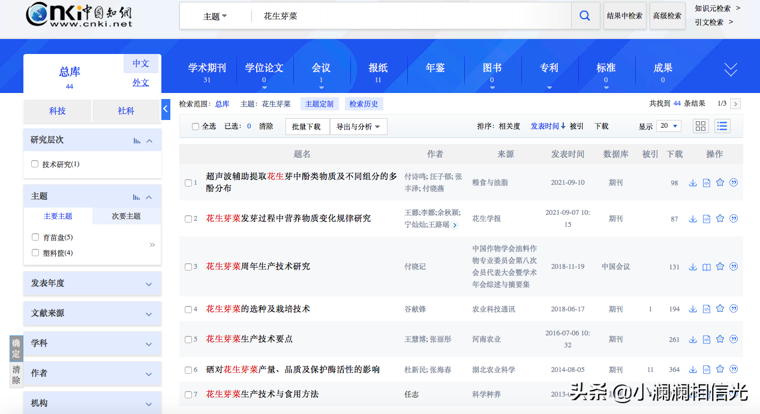Select the 次要主题 tab
The width and height of the screenshot is (760, 414).
pyautogui.click(x=126, y=216)
